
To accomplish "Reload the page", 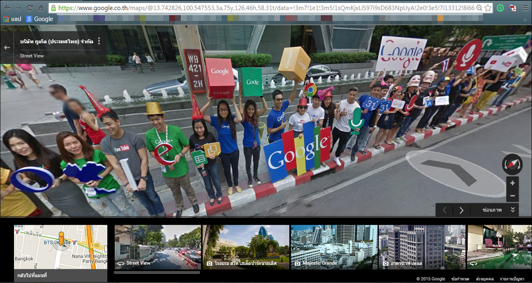I will pos(30,8).
